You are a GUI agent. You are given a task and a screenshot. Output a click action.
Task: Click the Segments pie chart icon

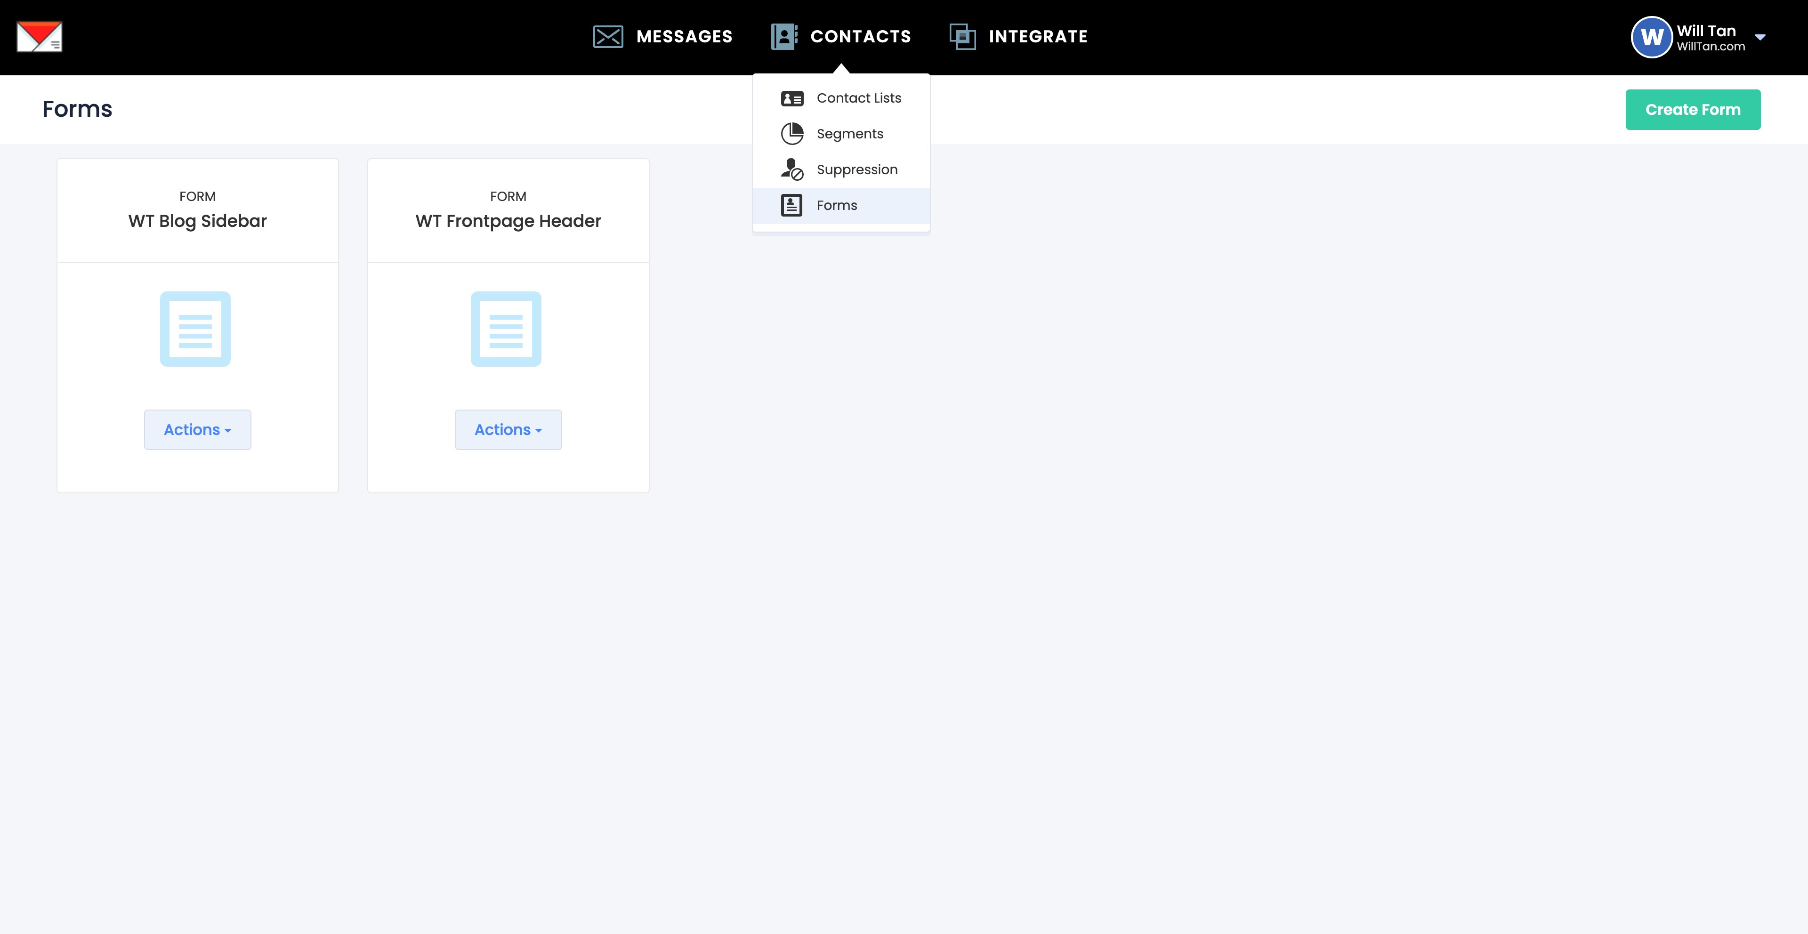(x=791, y=134)
